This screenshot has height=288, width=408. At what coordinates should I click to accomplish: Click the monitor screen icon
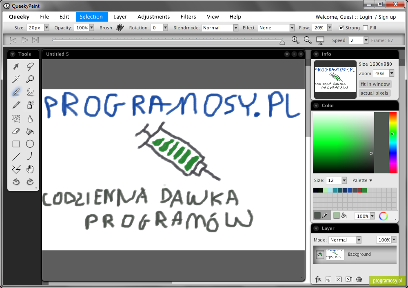pyautogui.click(x=320, y=40)
